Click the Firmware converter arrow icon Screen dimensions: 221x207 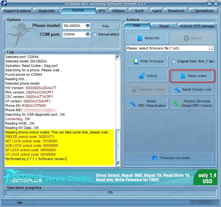pyautogui.click(x=155, y=158)
